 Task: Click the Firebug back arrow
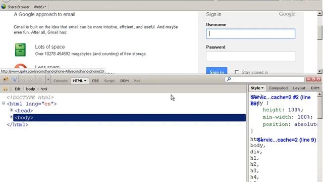[23, 80]
